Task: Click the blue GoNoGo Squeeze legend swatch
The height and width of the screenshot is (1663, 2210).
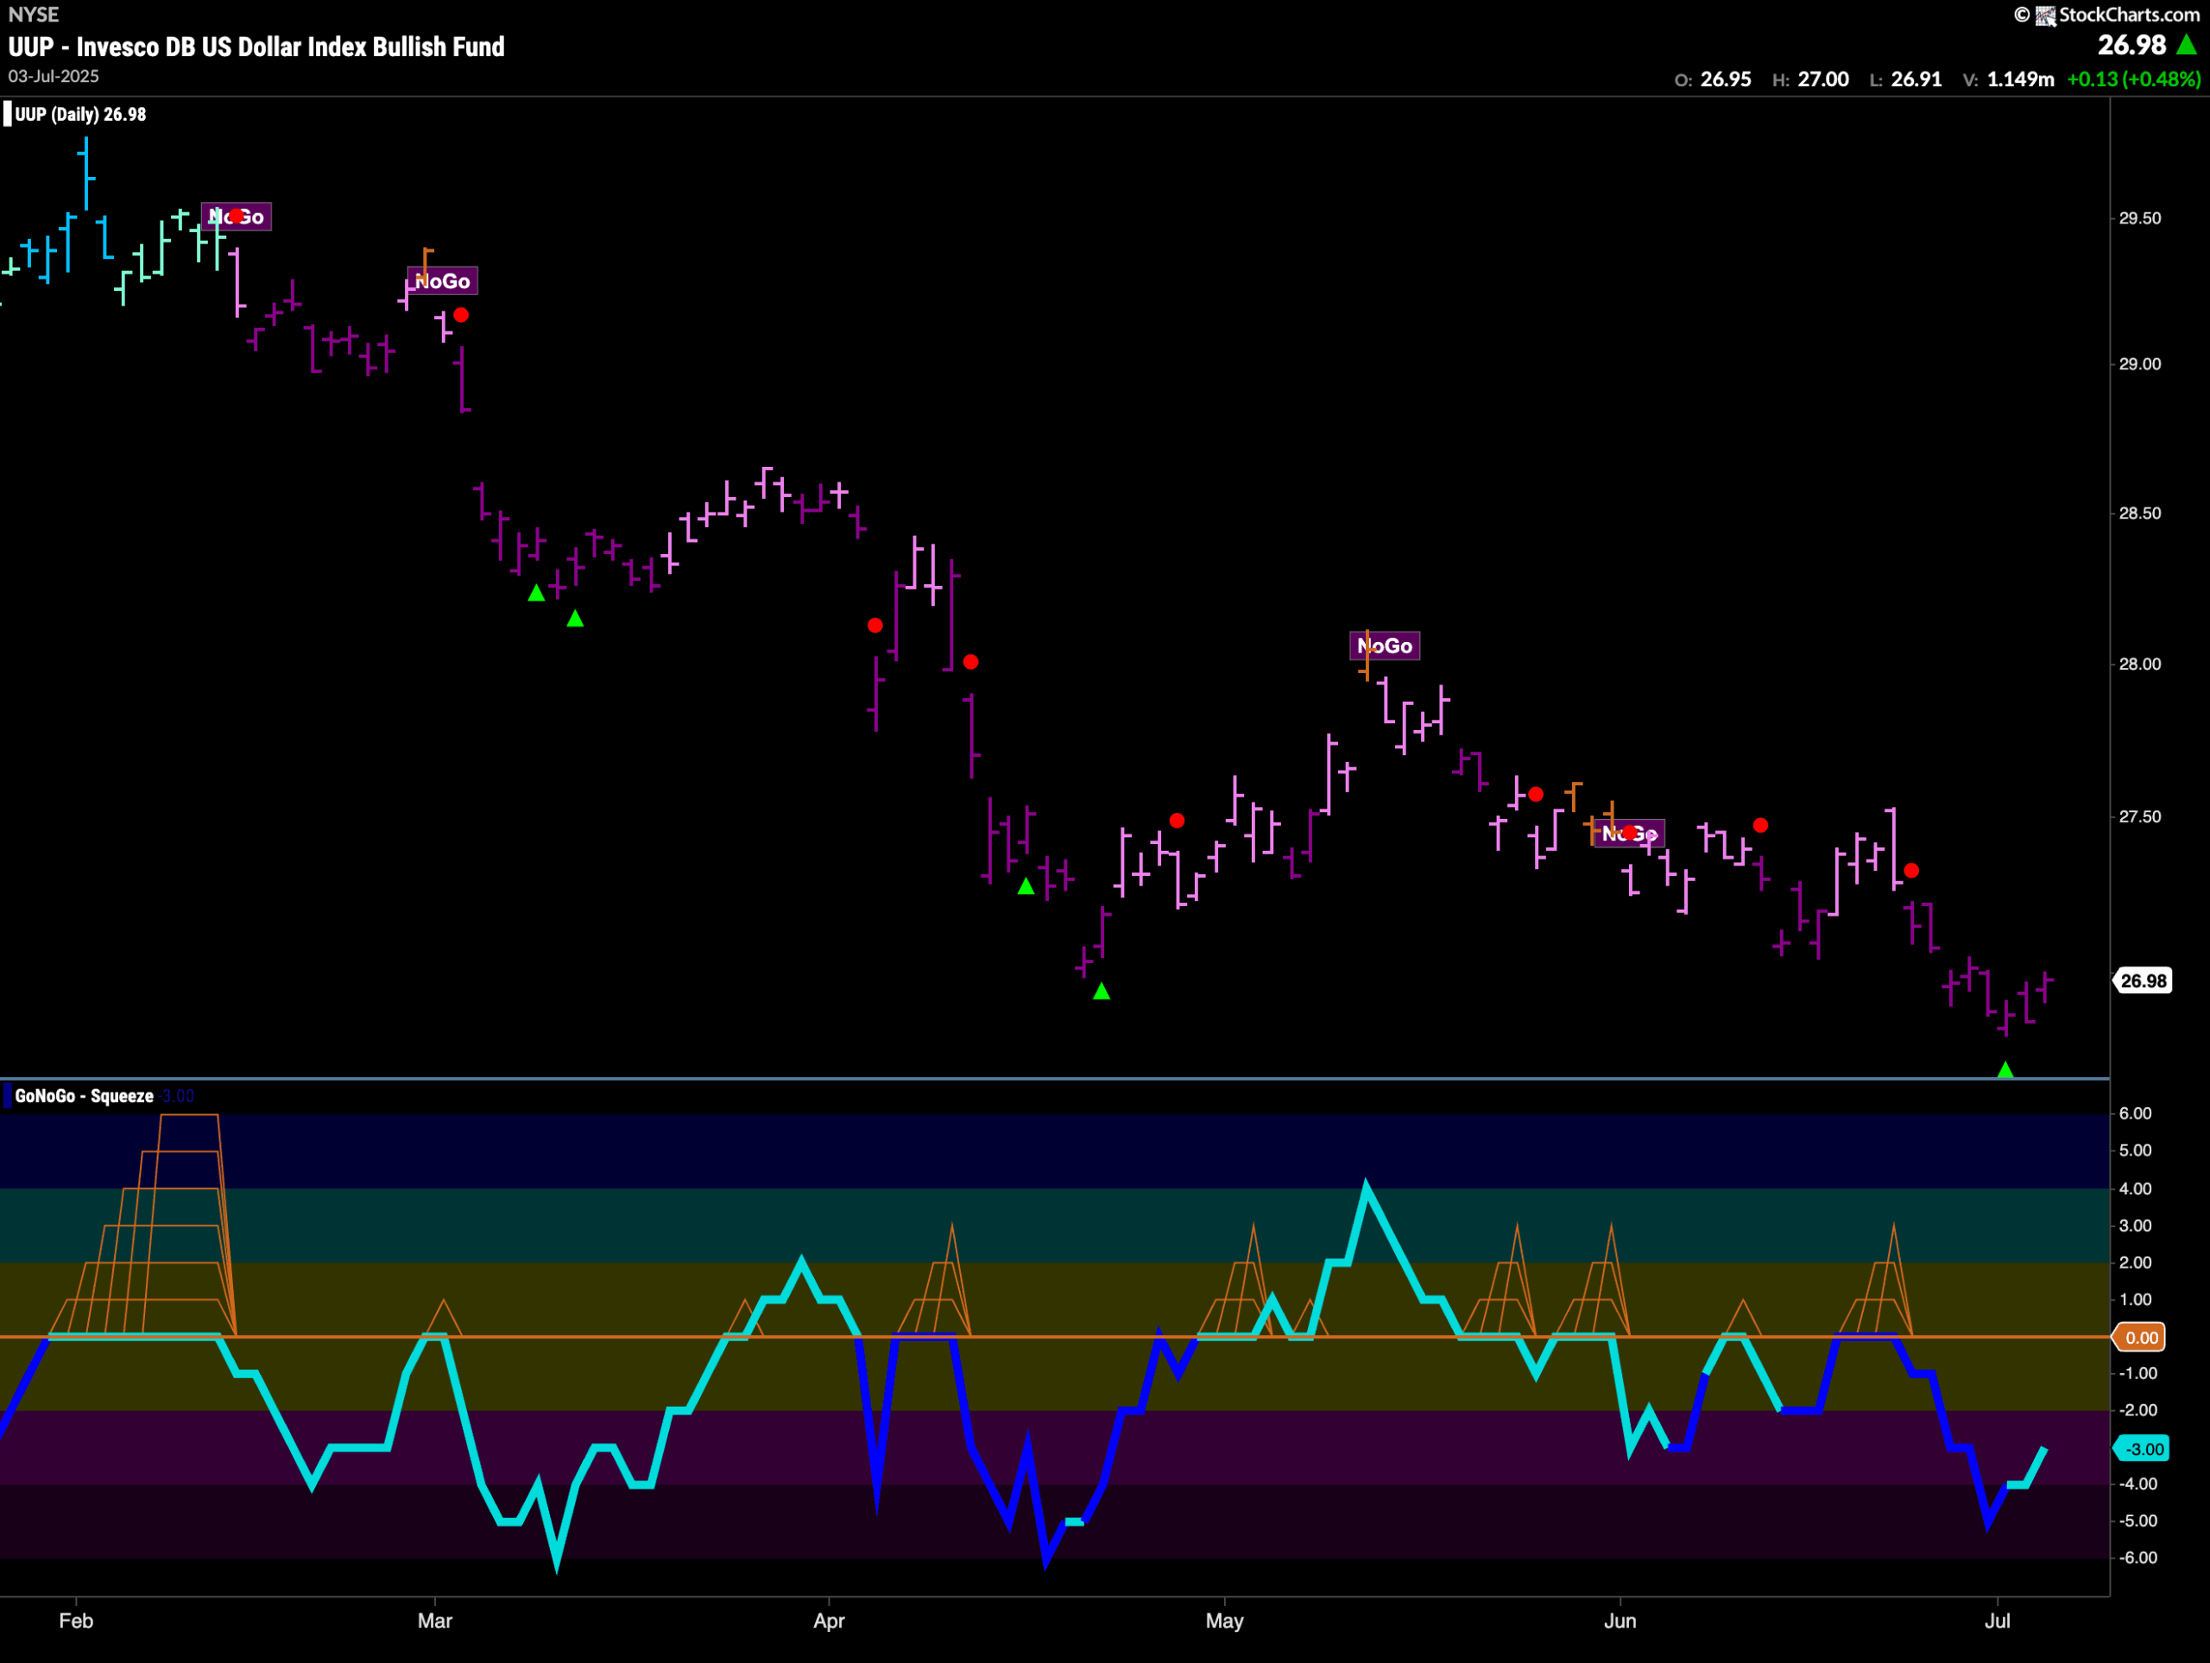Action: [x=8, y=1096]
